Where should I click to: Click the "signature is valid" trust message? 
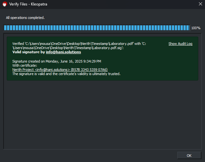[66, 74]
